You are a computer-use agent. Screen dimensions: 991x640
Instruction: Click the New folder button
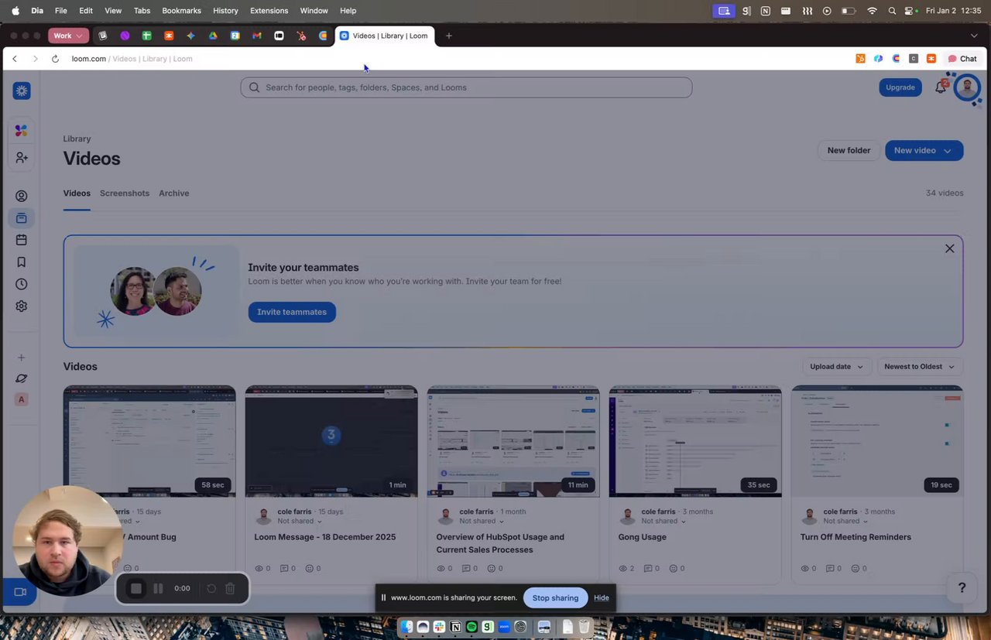point(849,151)
